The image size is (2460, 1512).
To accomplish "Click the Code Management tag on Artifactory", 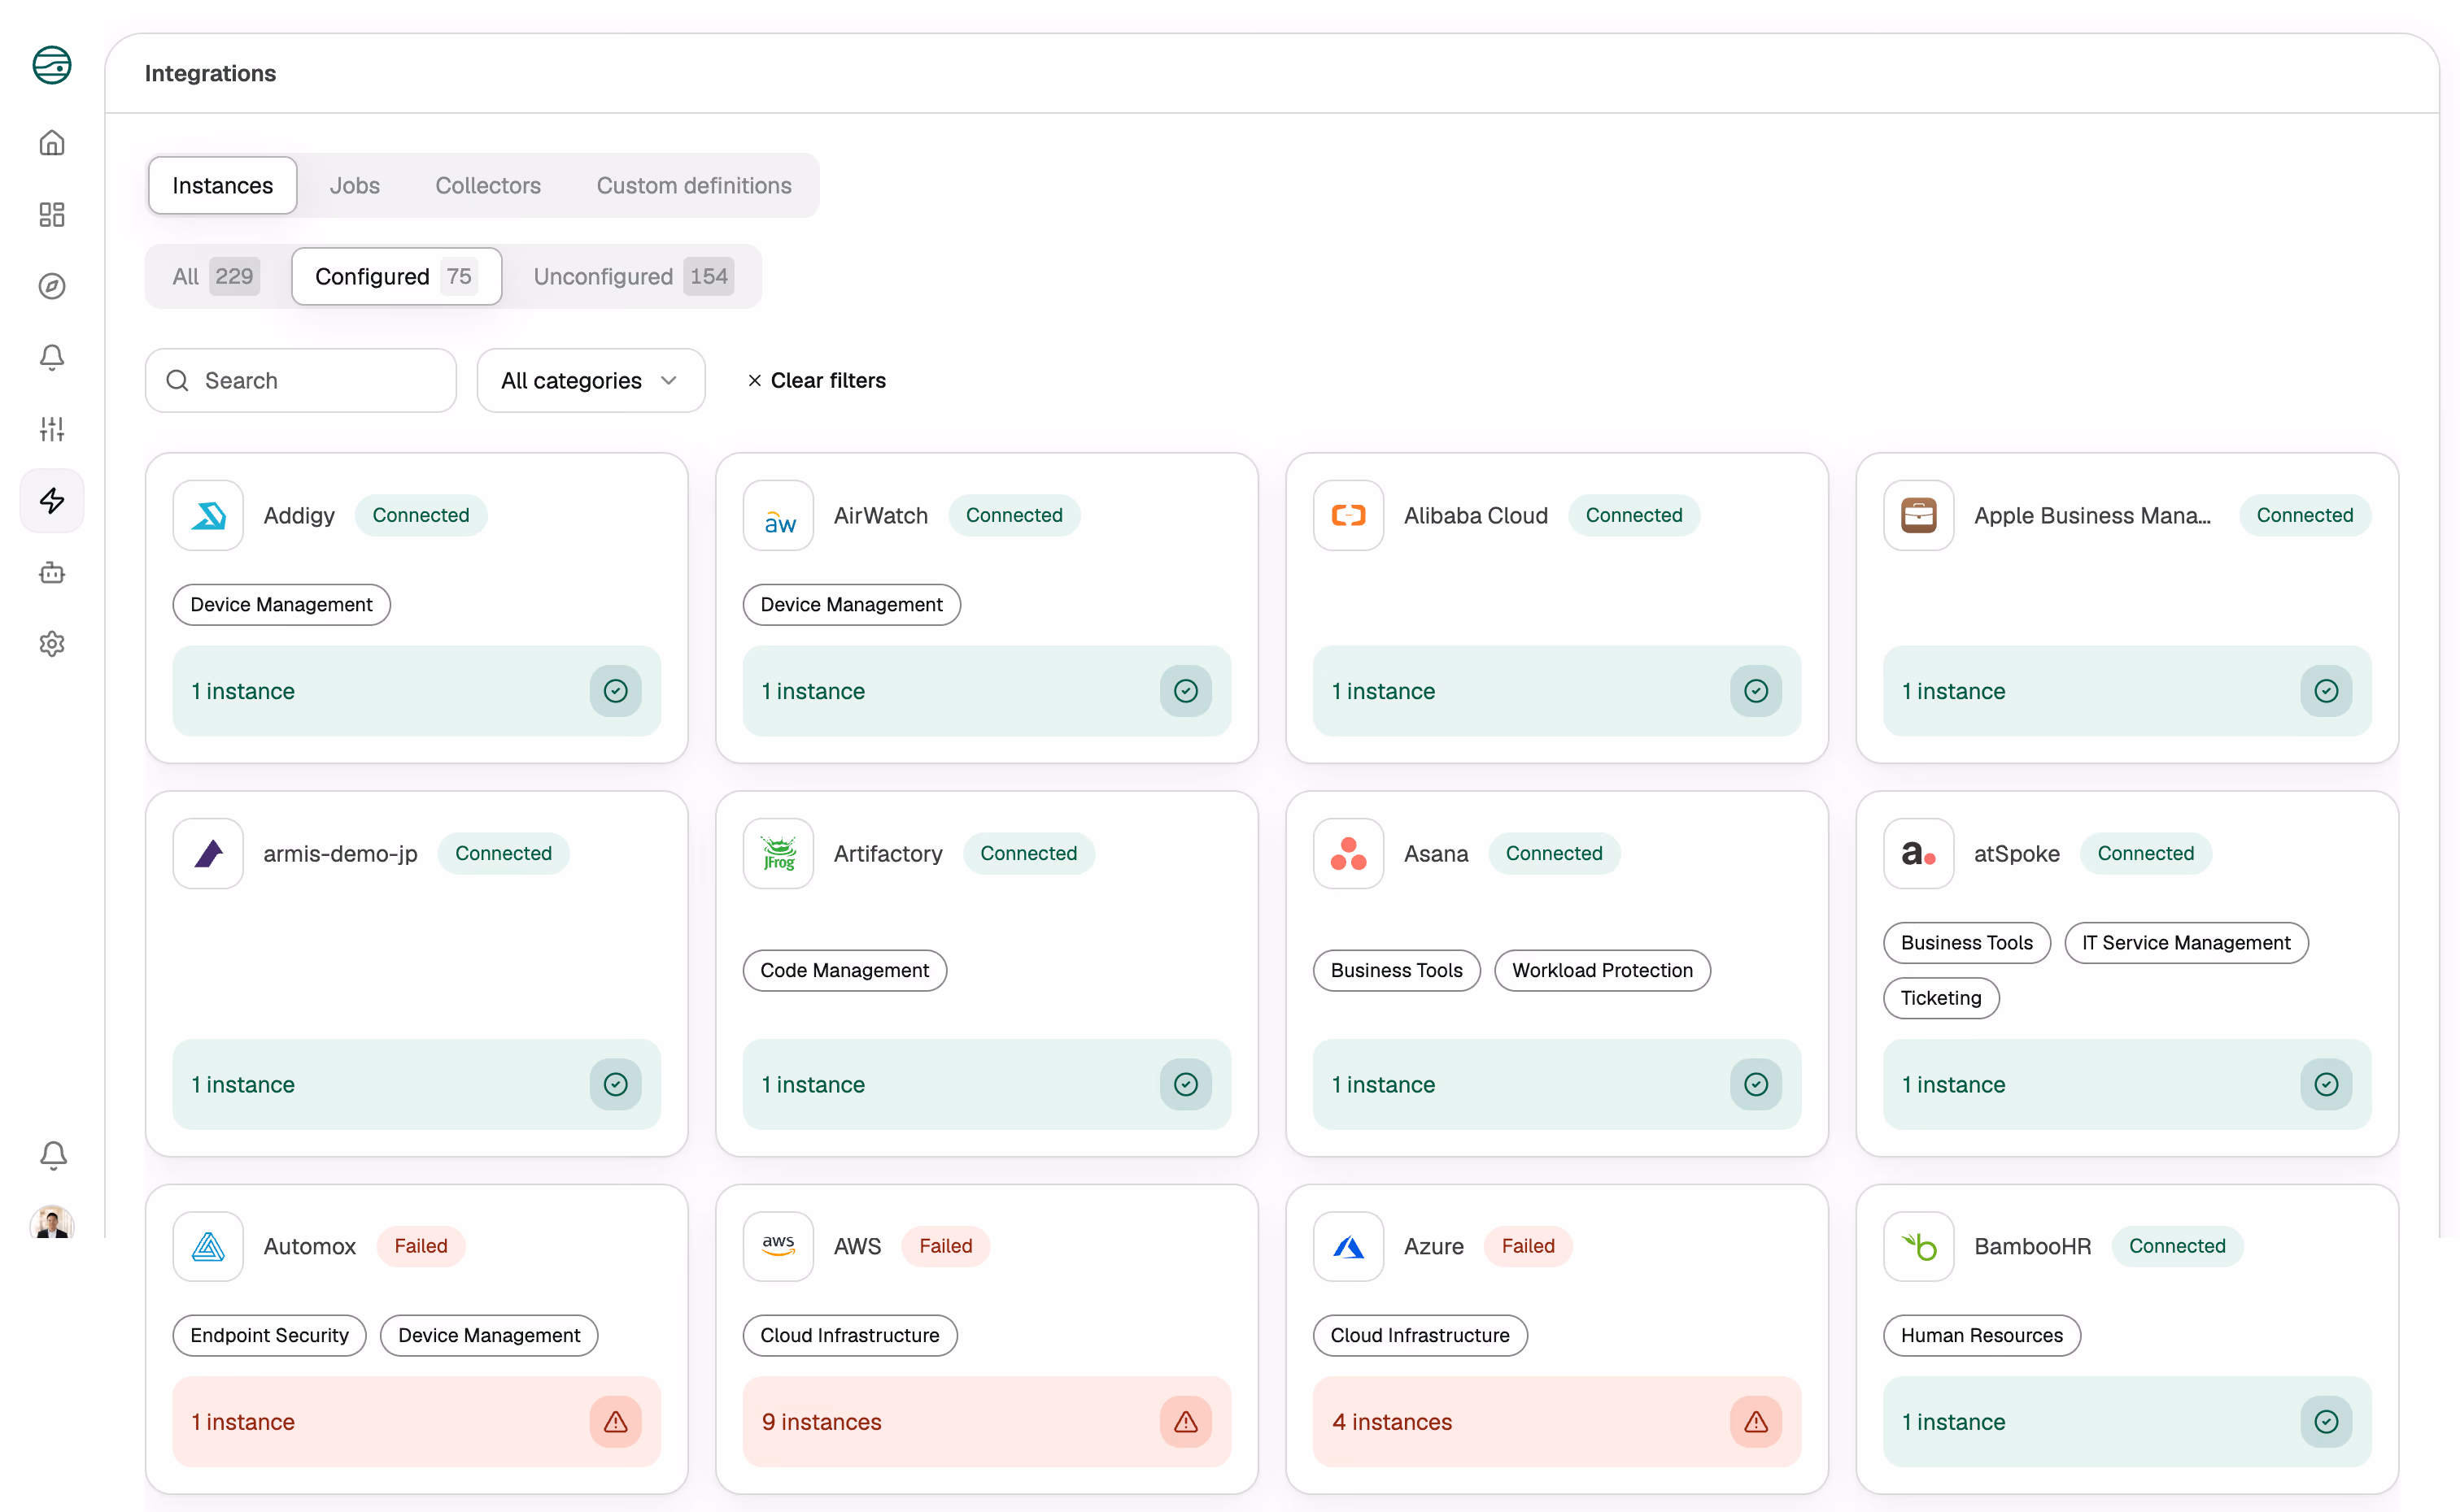I will [x=844, y=970].
